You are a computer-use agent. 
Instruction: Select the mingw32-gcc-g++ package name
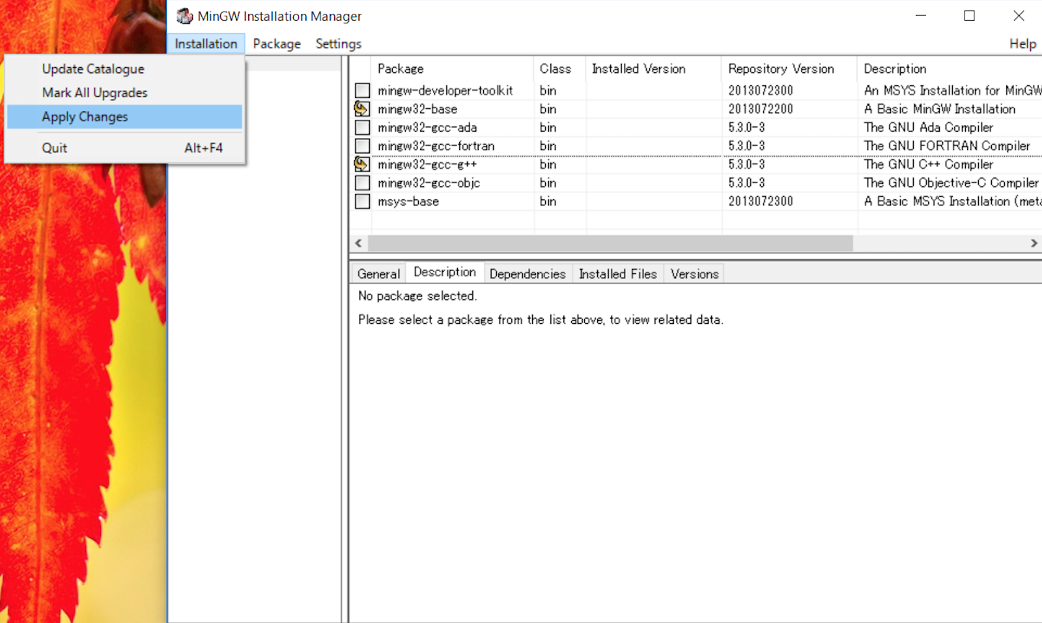[x=427, y=164]
